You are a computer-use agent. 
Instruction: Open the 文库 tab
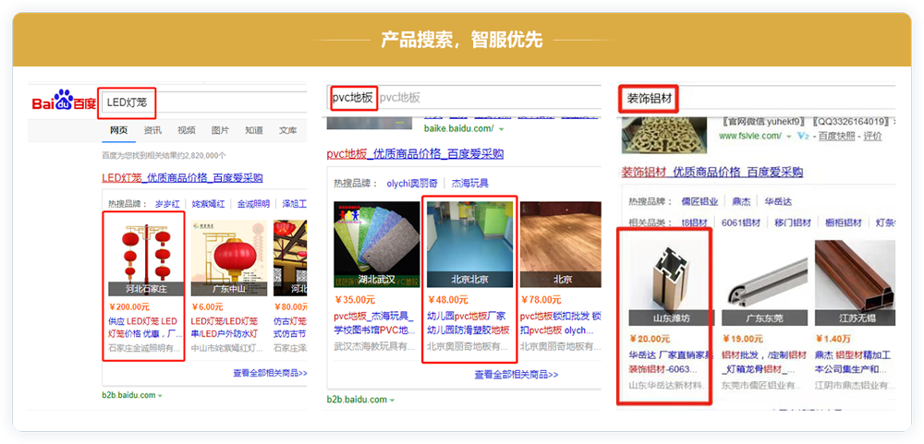tap(287, 130)
